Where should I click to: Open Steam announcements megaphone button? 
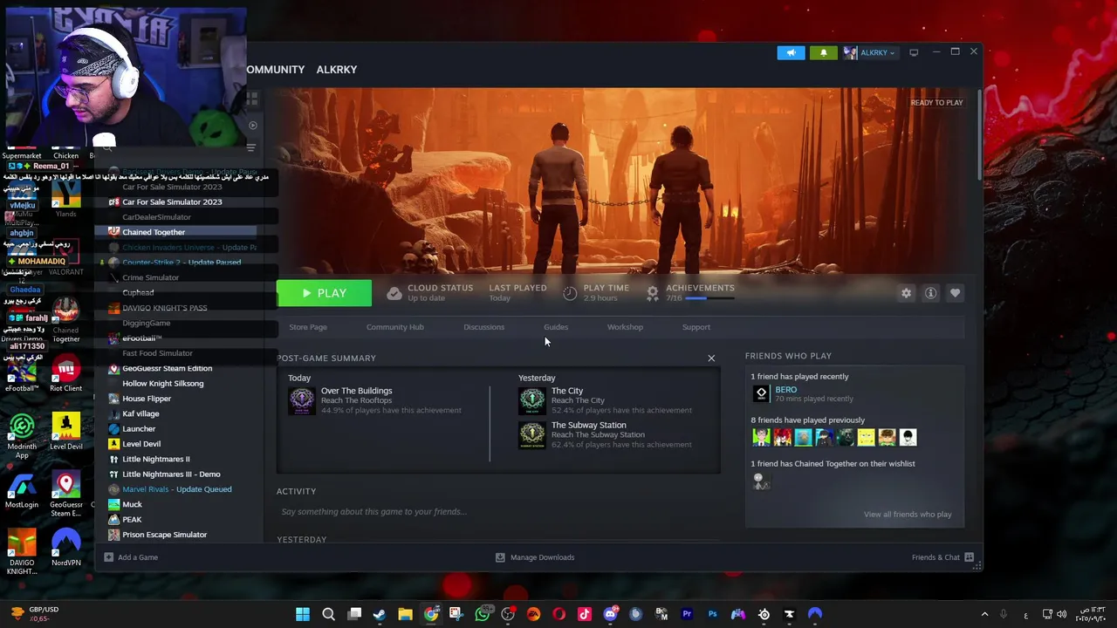pyautogui.click(x=791, y=52)
